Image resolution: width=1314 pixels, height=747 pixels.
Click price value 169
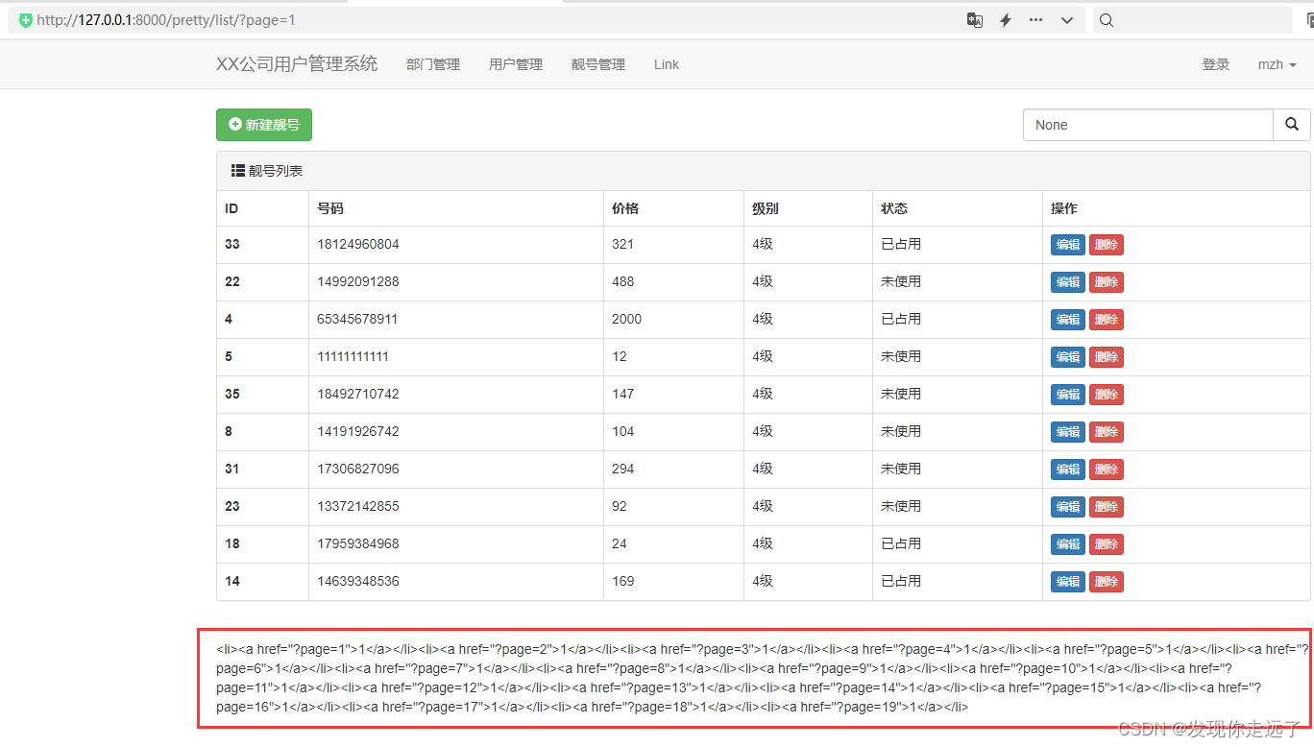coord(622,581)
